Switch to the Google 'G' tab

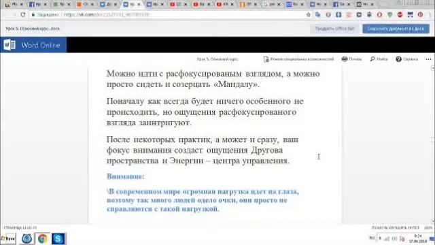[272, 4]
